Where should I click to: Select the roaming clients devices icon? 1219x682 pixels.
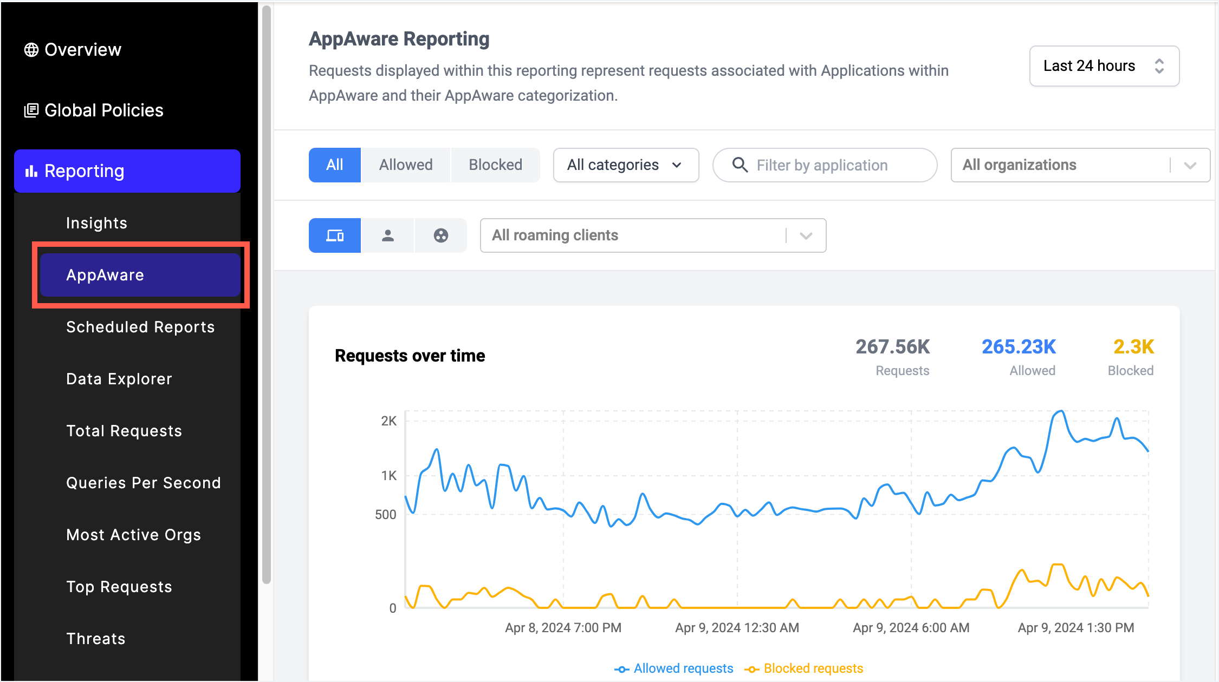tap(334, 235)
